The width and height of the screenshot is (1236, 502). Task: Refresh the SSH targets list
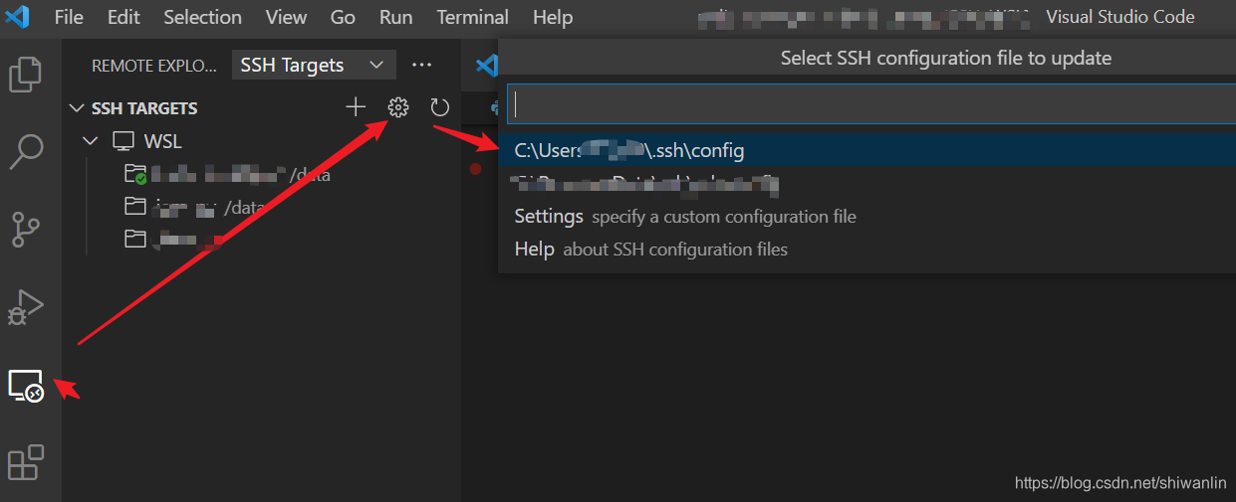pos(439,107)
